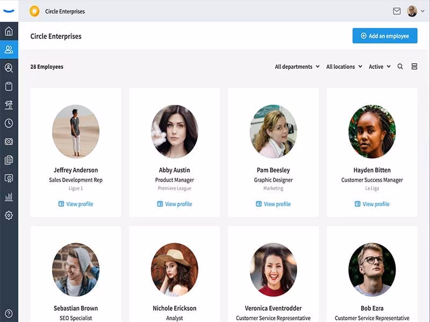Click Sebastian Brown's photo
This screenshot has height=322, width=430.
coord(76,270)
